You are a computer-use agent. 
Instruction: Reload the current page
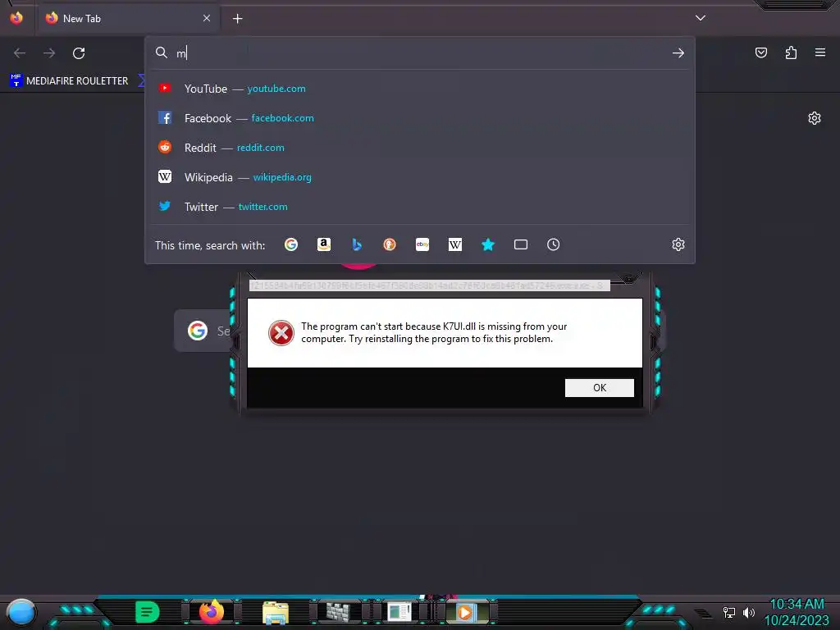(79, 53)
